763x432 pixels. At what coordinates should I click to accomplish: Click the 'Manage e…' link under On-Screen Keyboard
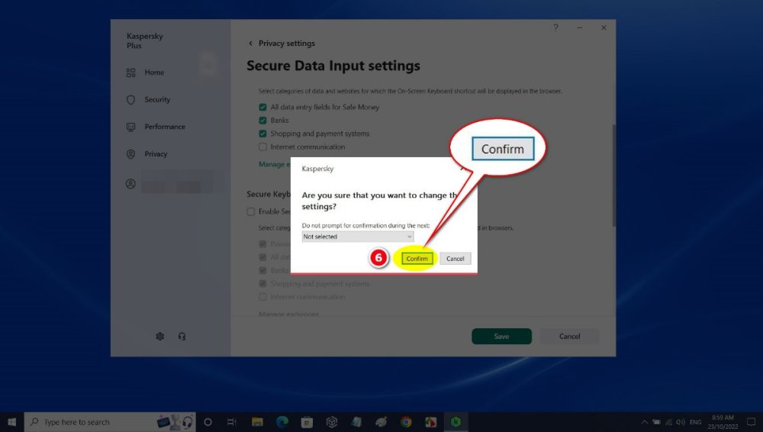tap(274, 165)
